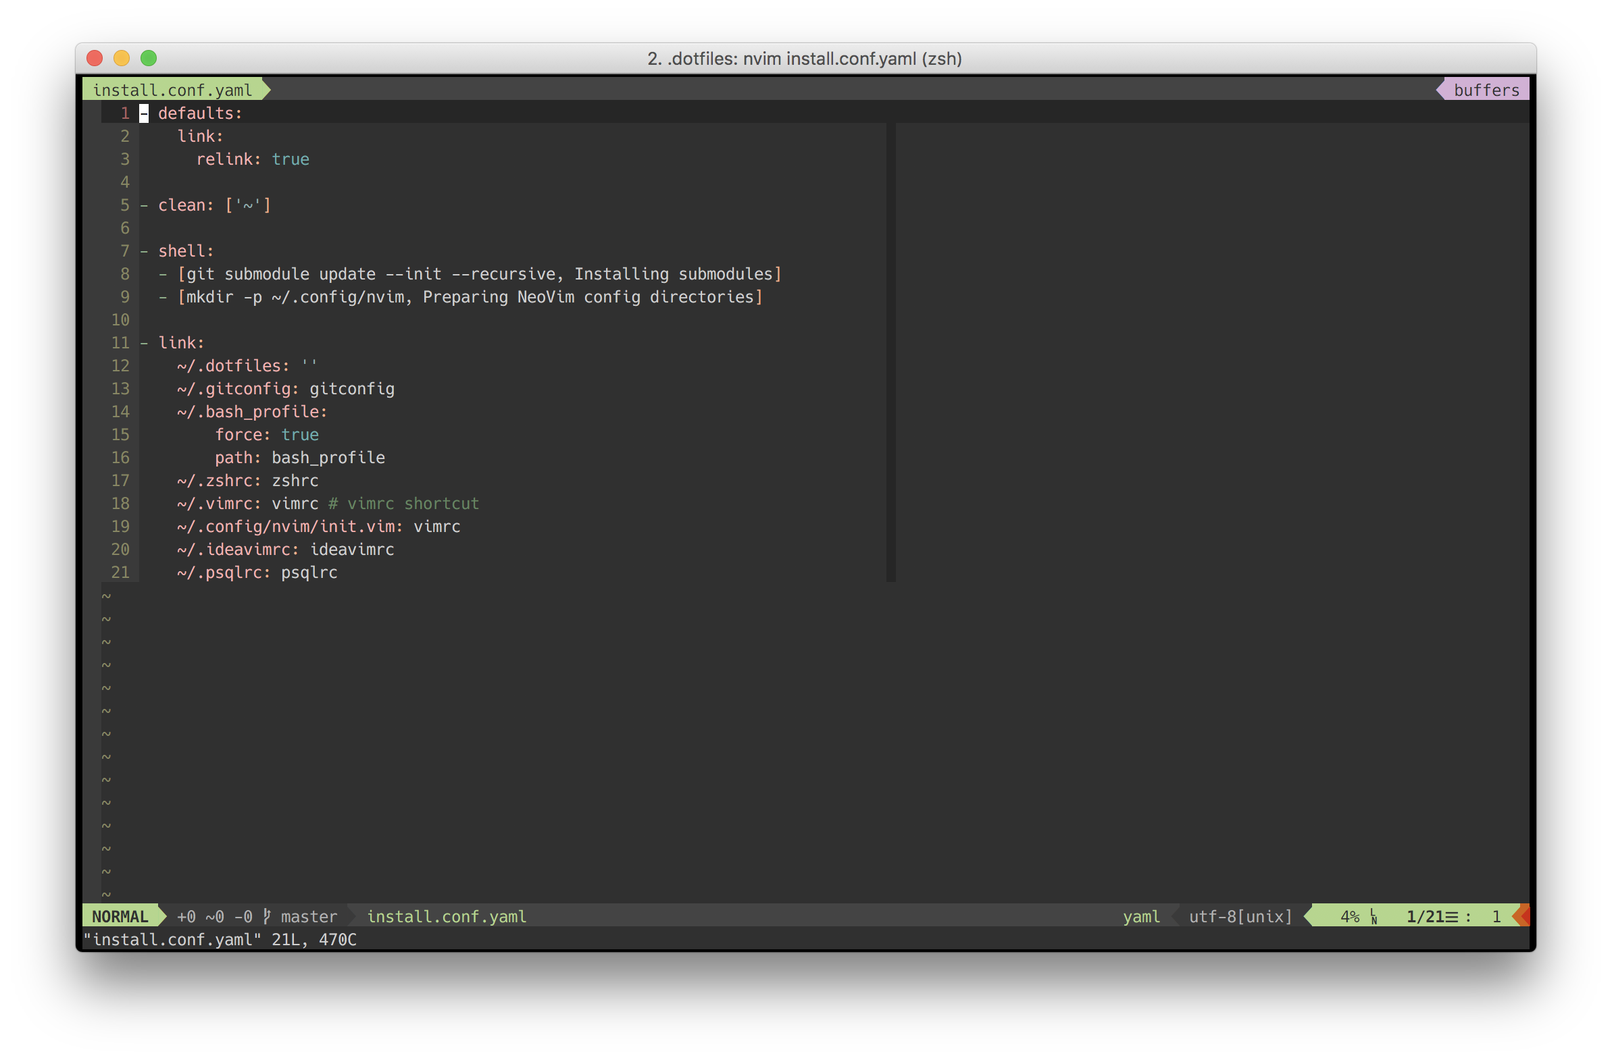Click the ~/.bash_profile: key on line 14
The width and height of the screenshot is (1612, 1060).
coord(252,412)
